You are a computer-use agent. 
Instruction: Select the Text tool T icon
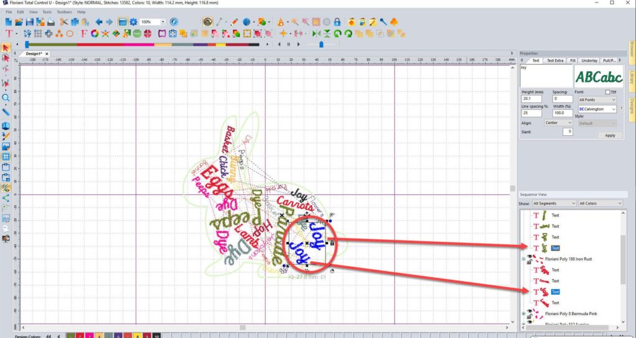8,33
